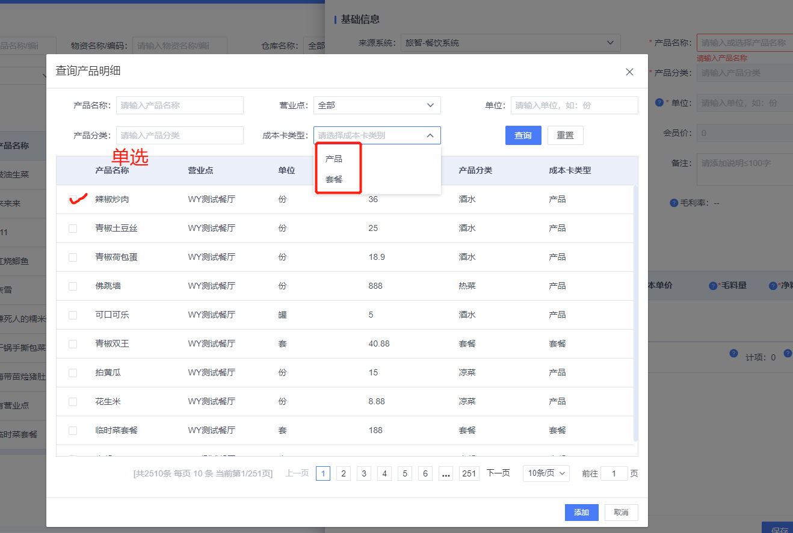The image size is (793, 533).
Task: Go to page 2
Action: coord(343,473)
